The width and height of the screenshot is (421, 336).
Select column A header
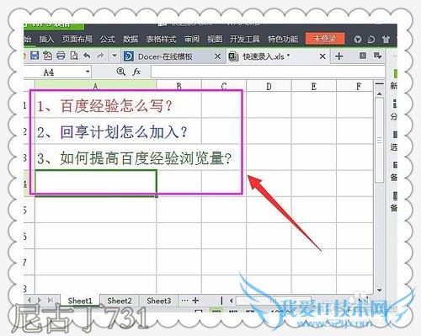point(95,86)
